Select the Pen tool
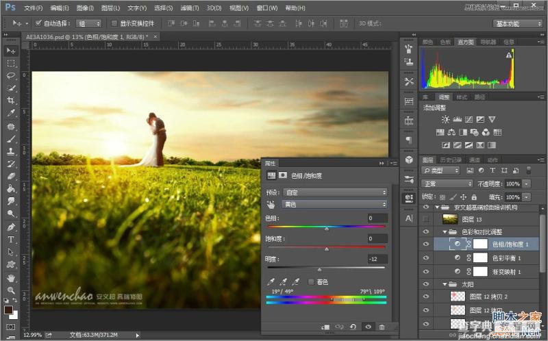The image size is (548, 341). point(11,227)
